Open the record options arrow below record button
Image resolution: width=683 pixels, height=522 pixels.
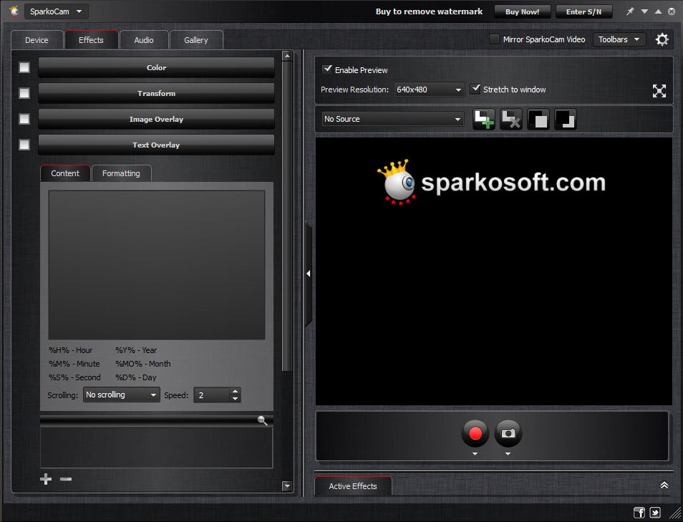475,454
